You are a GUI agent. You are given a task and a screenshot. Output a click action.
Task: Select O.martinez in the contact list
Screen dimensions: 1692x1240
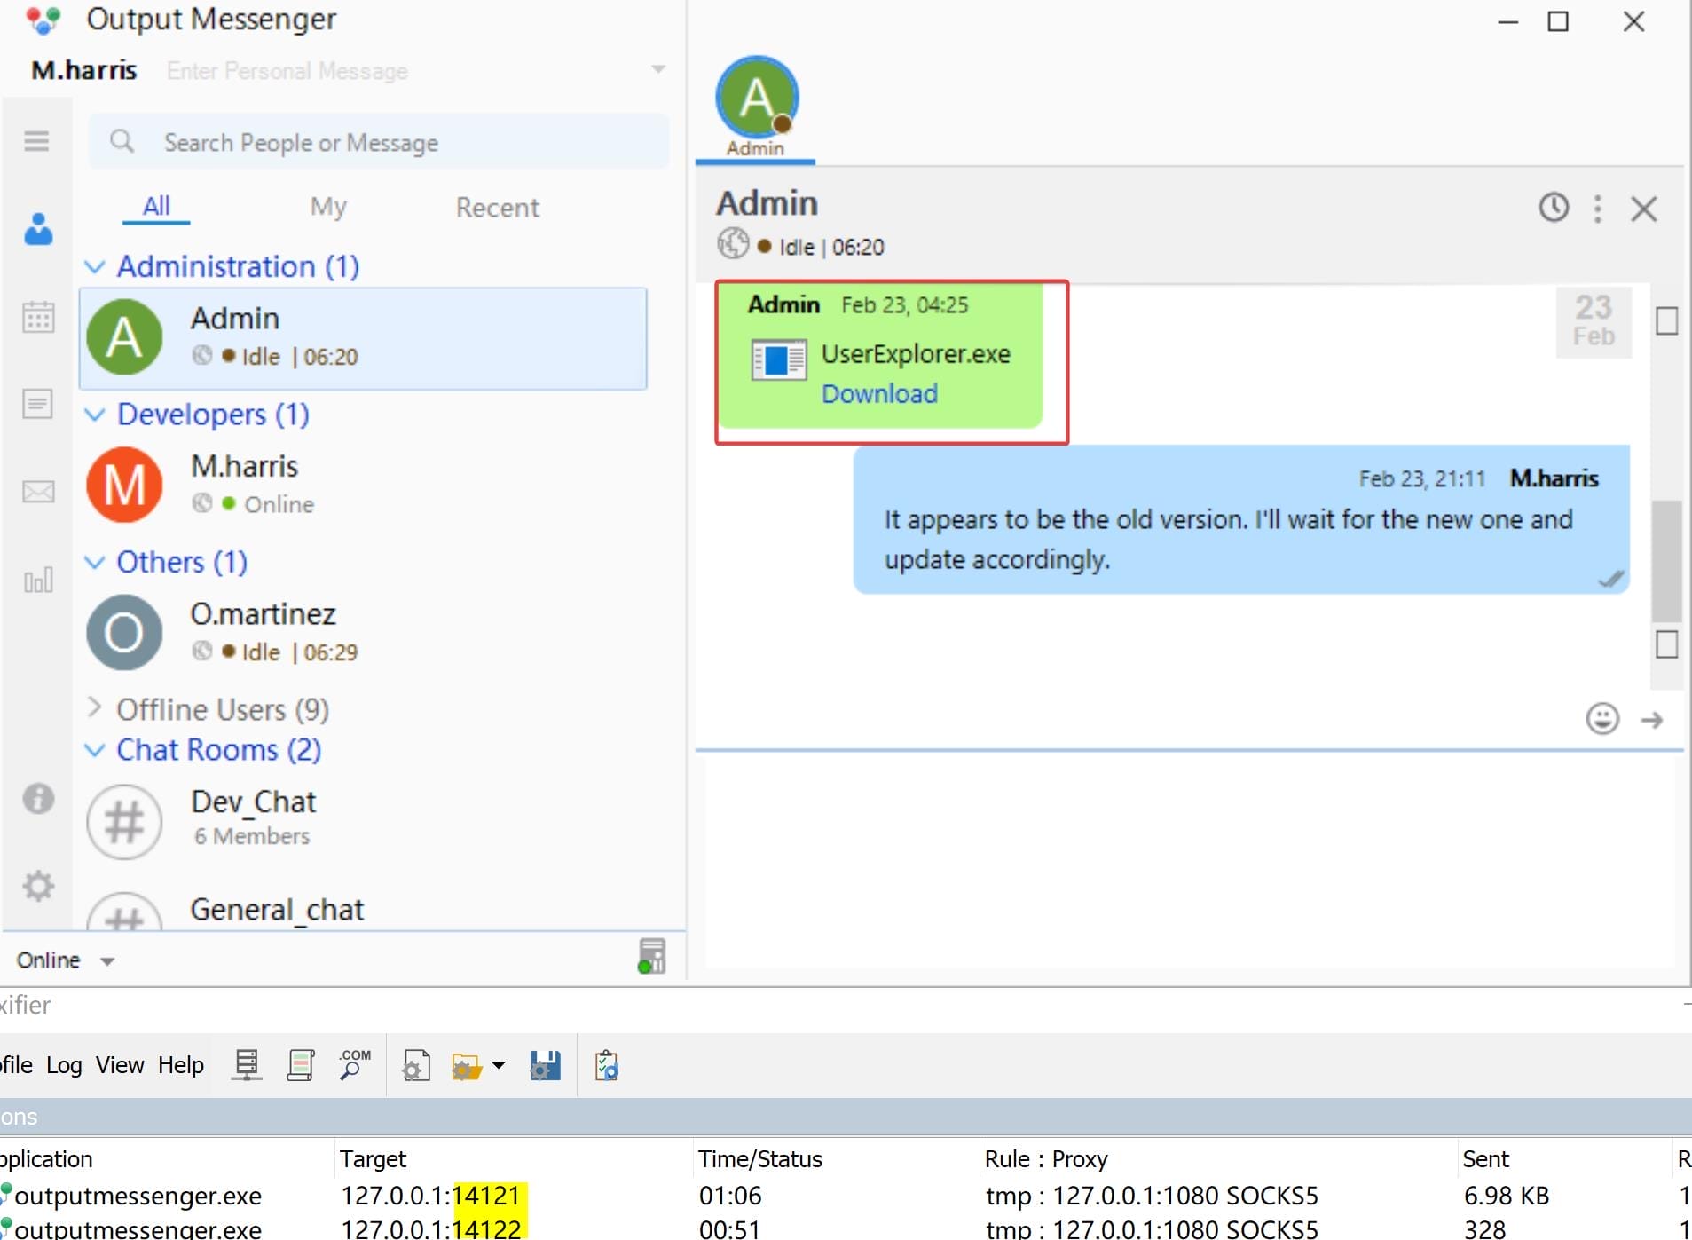(x=363, y=632)
